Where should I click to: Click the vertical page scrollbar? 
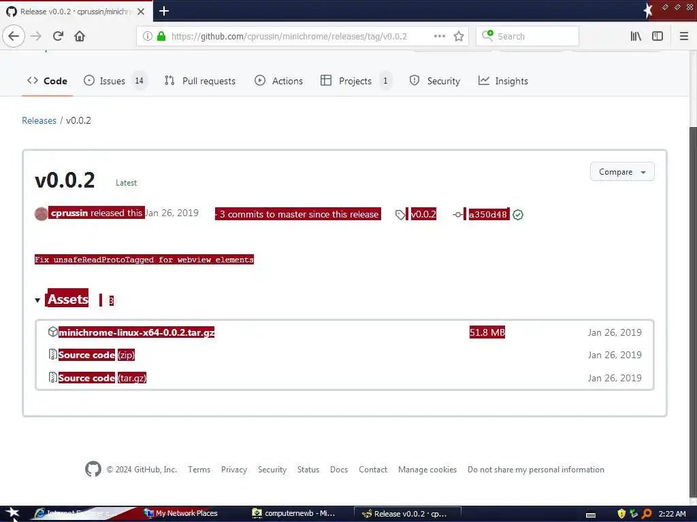693,311
